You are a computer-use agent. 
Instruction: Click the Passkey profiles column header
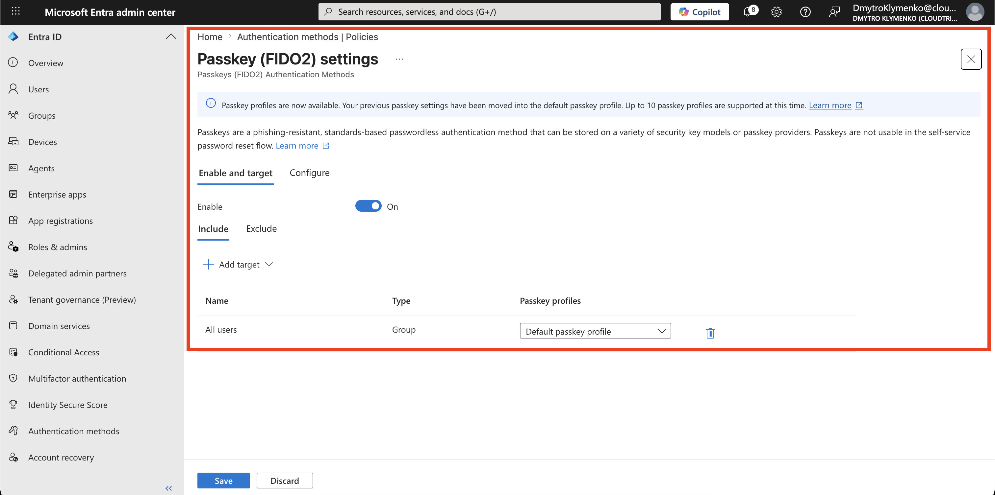click(550, 300)
